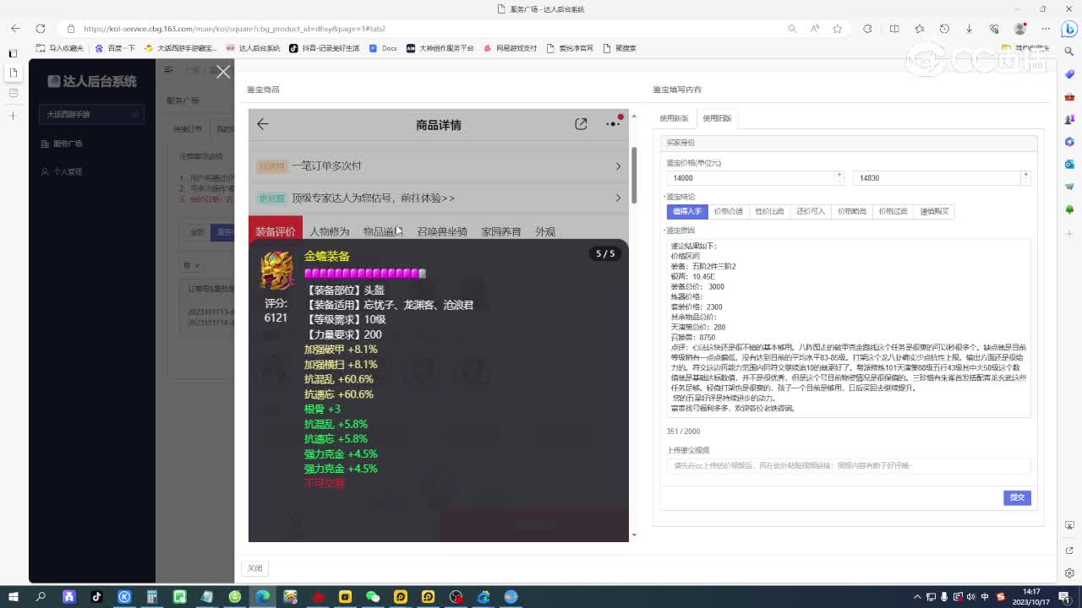The width and height of the screenshot is (1082, 608).
Task: Select the 还价可入 conclusion option
Action: (811, 211)
